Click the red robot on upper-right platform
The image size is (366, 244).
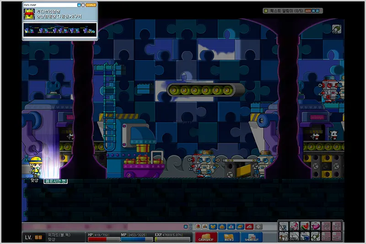(x=328, y=89)
